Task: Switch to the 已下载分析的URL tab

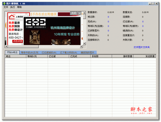Action: click(x=69, y=53)
